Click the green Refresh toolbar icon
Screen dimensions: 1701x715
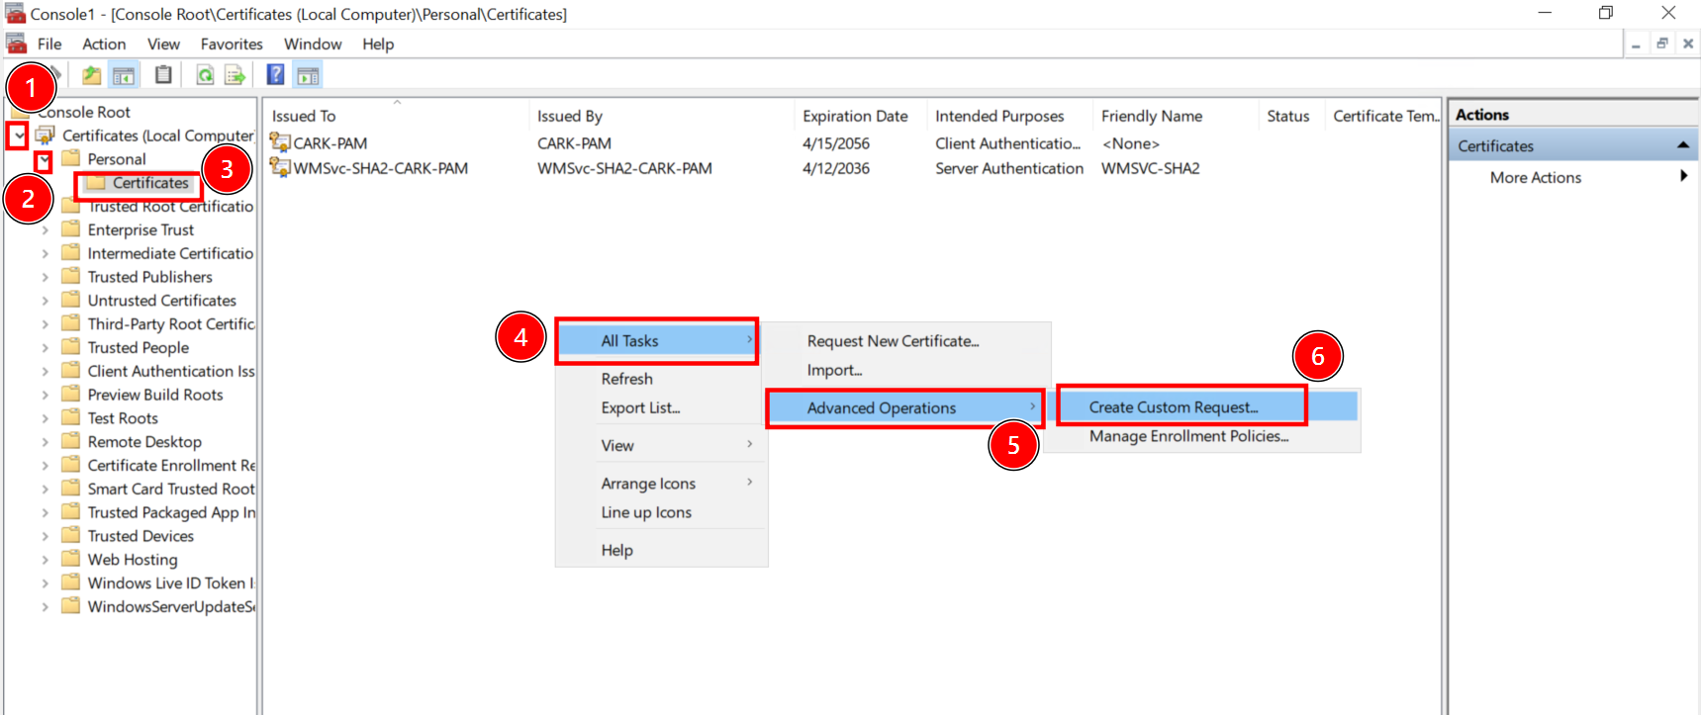[205, 75]
